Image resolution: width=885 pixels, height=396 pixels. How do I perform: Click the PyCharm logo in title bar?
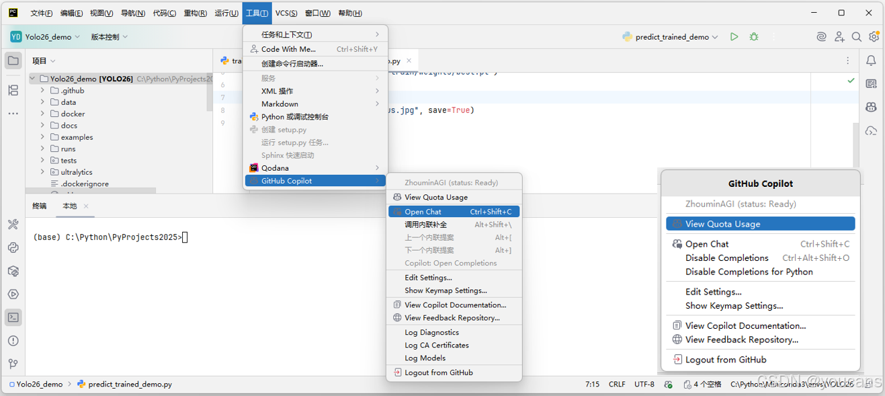click(13, 13)
